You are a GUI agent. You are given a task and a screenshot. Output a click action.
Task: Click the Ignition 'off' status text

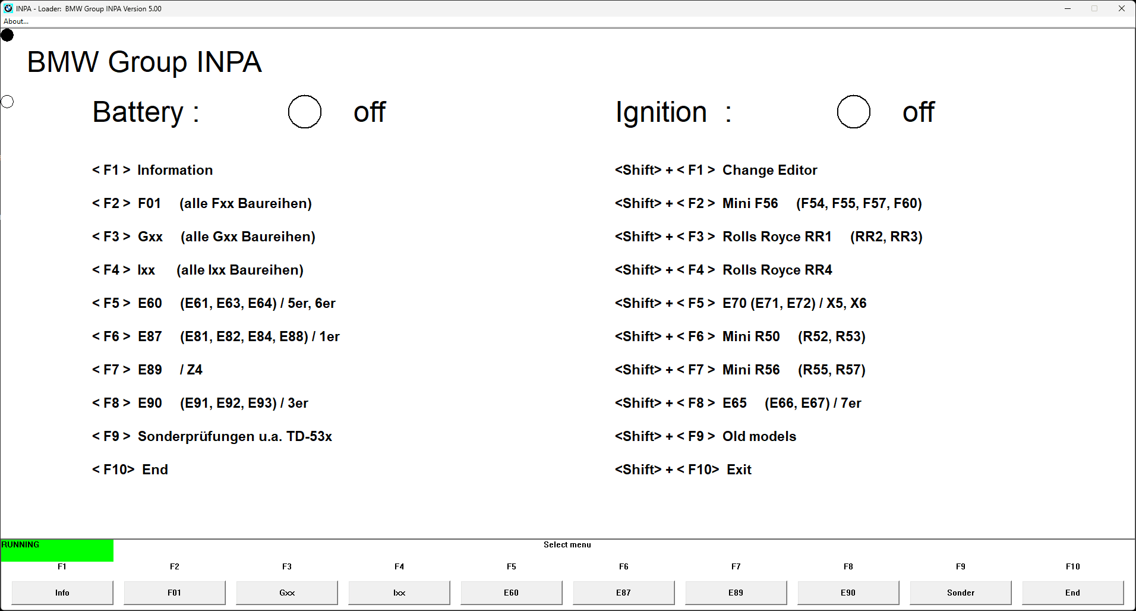919,112
